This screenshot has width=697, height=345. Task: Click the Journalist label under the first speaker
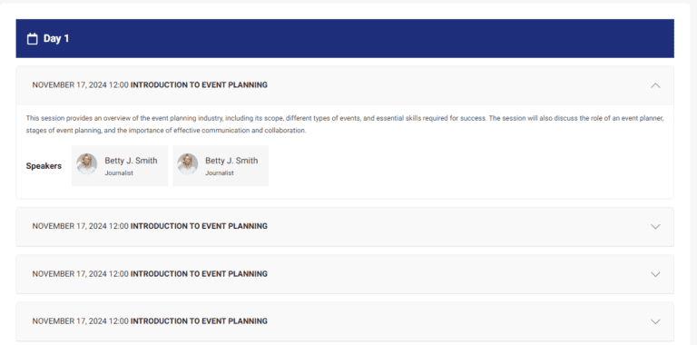[x=119, y=172]
